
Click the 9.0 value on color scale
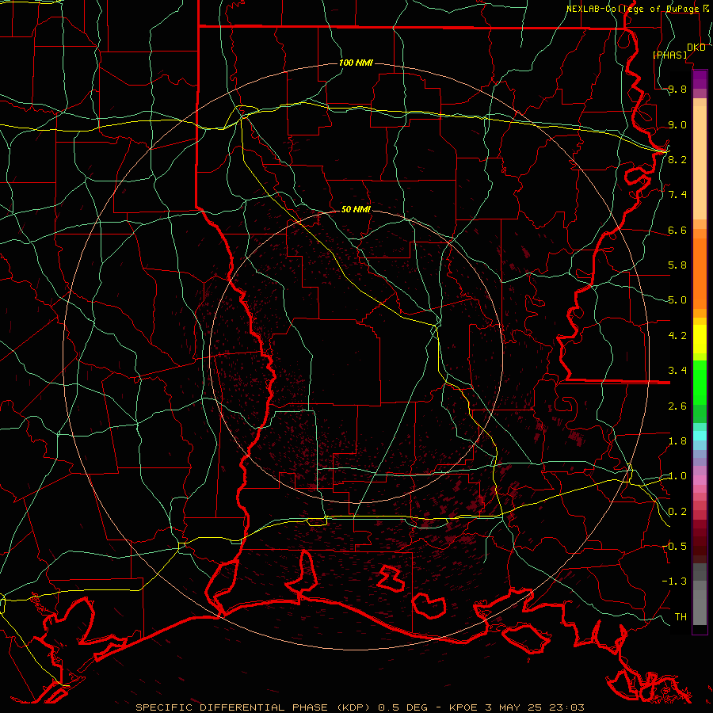point(677,124)
